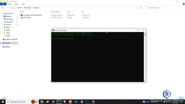
Task: Switch to large icons view layout
Action: tap(183, 98)
